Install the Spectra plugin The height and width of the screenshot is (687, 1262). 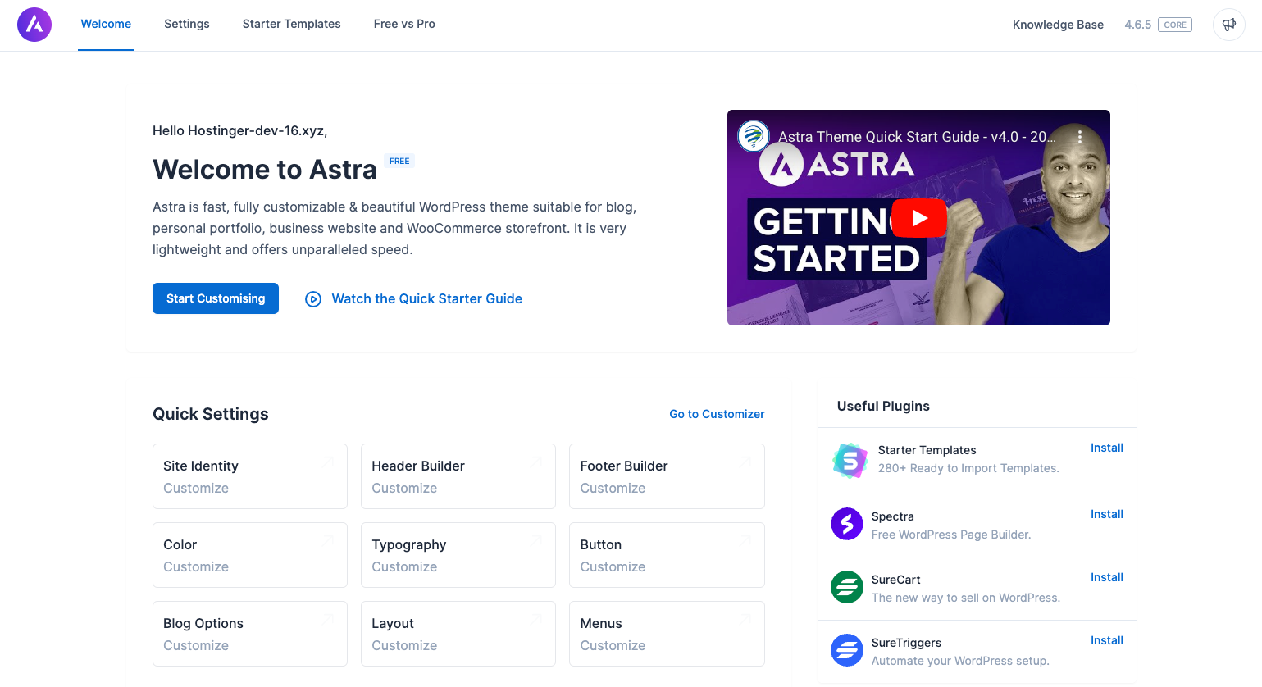[1106, 514]
